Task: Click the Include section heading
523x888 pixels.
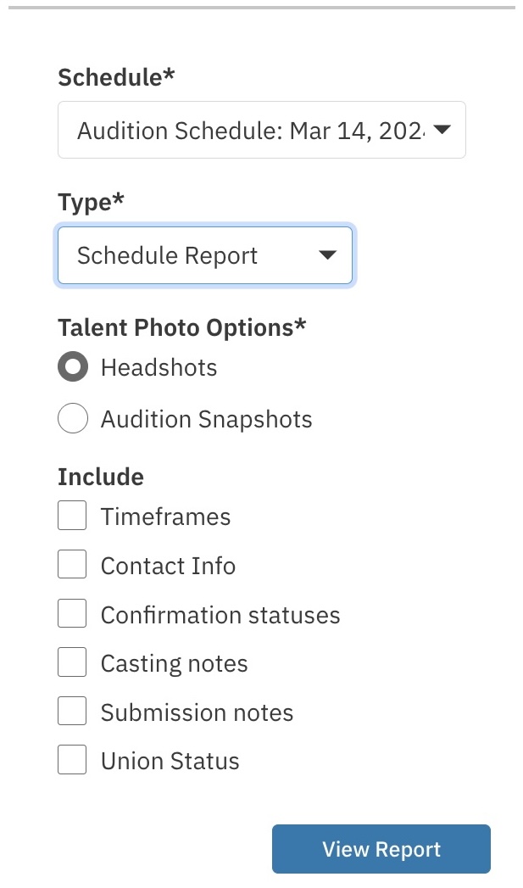Action: click(100, 477)
